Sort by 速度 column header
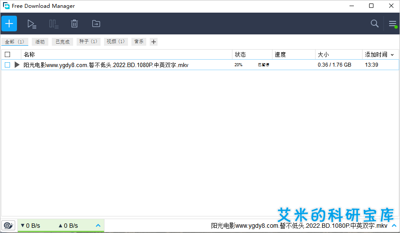This screenshot has height=233, width=400. click(x=294, y=54)
